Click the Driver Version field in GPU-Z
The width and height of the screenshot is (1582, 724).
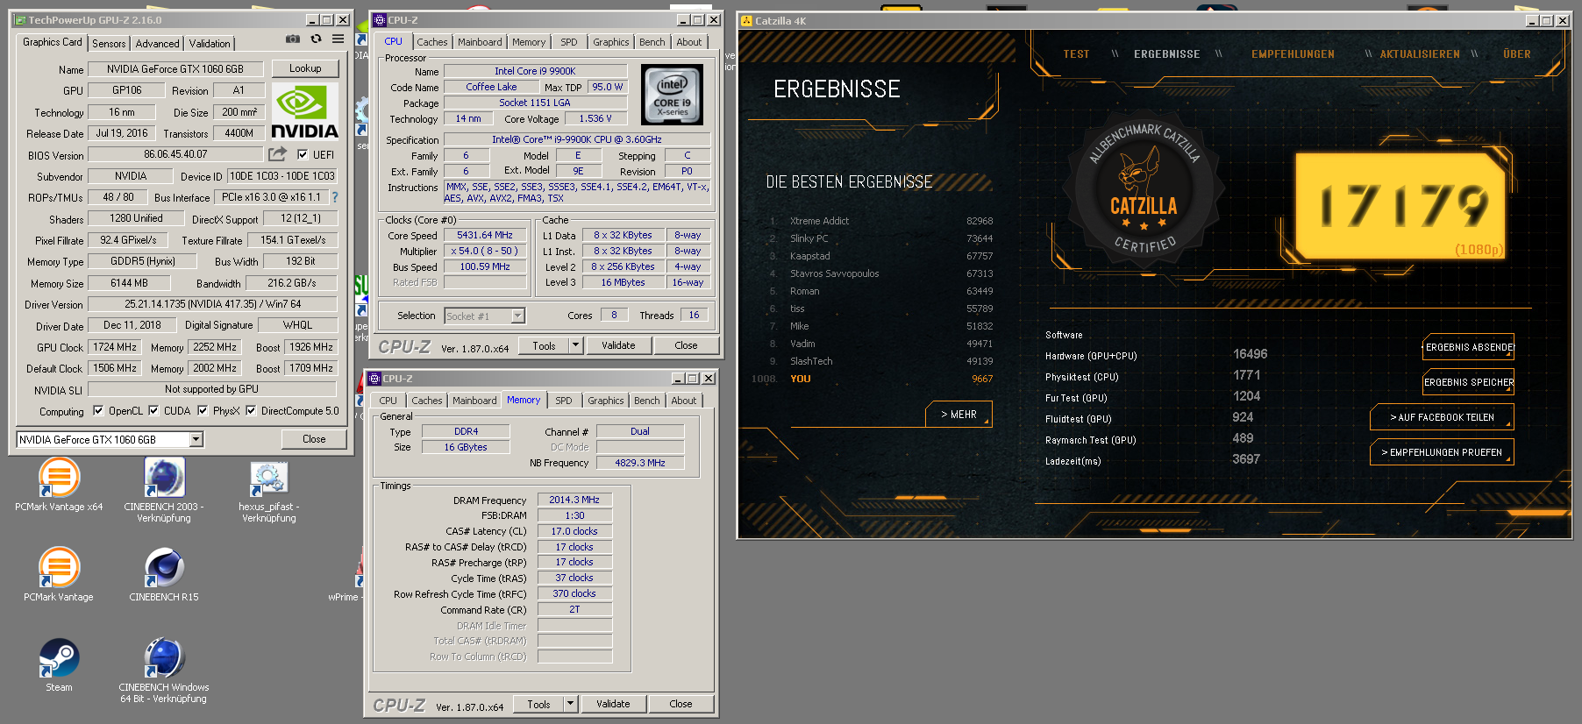point(212,304)
